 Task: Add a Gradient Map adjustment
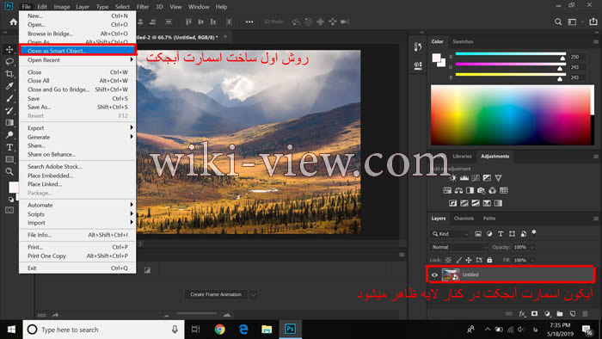click(x=498, y=203)
